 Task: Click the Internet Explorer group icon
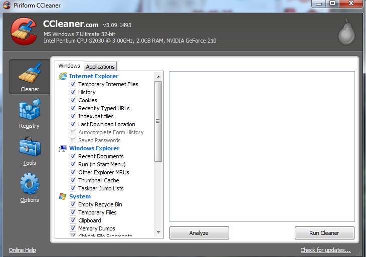click(x=63, y=76)
